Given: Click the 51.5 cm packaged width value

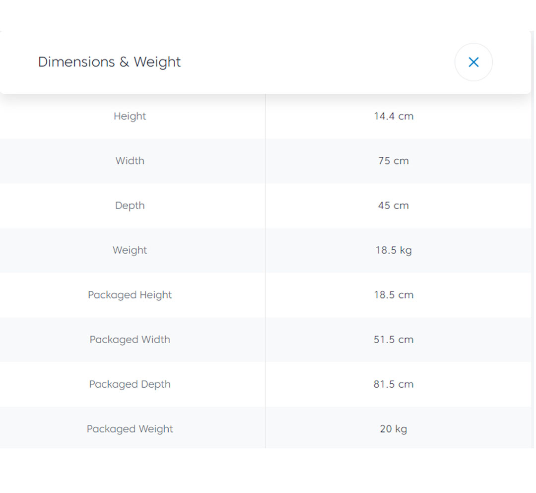Looking at the screenshot, I should point(394,340).
